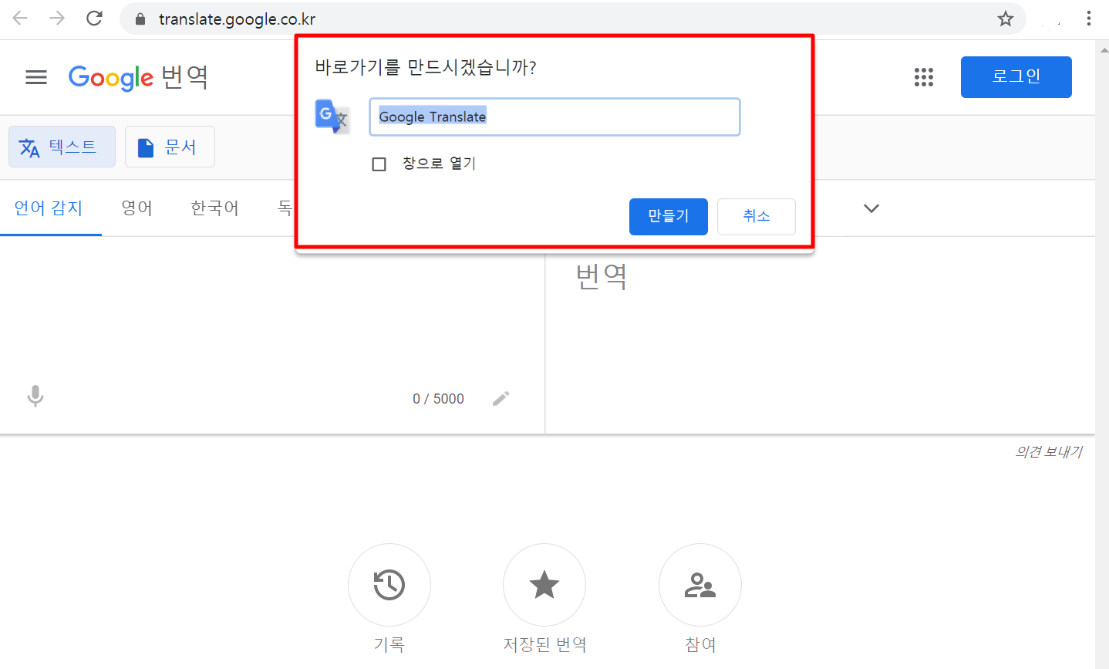Open the 참여 contribute icon

pyautogui.click(x=700, y=585)
